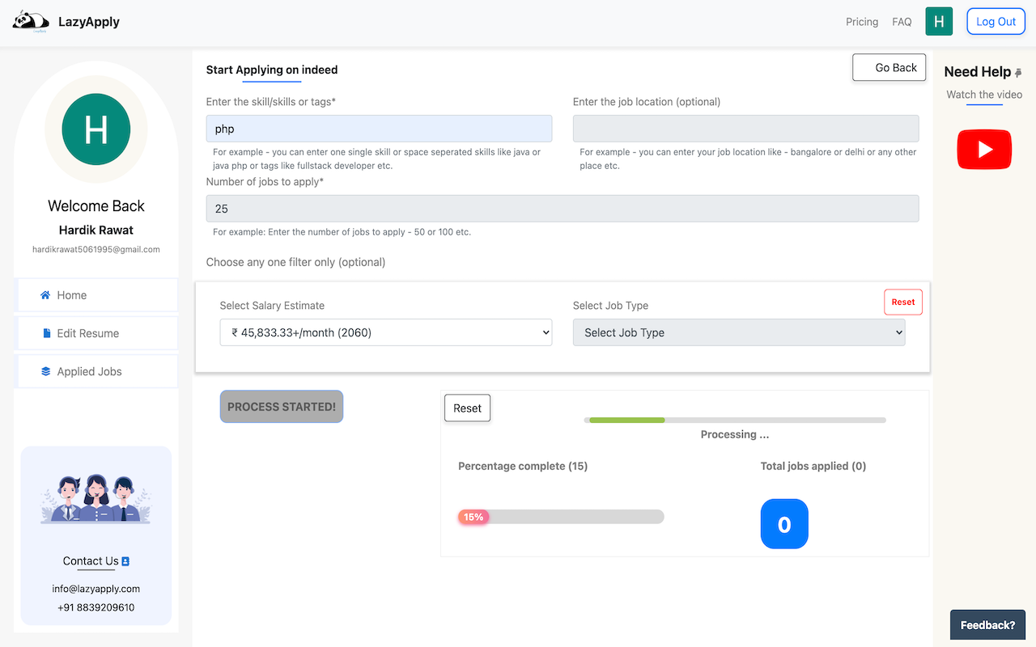Viewport: 1036px width, 647px height.
Task: Reset the application progress
Action: click(467, 408)
